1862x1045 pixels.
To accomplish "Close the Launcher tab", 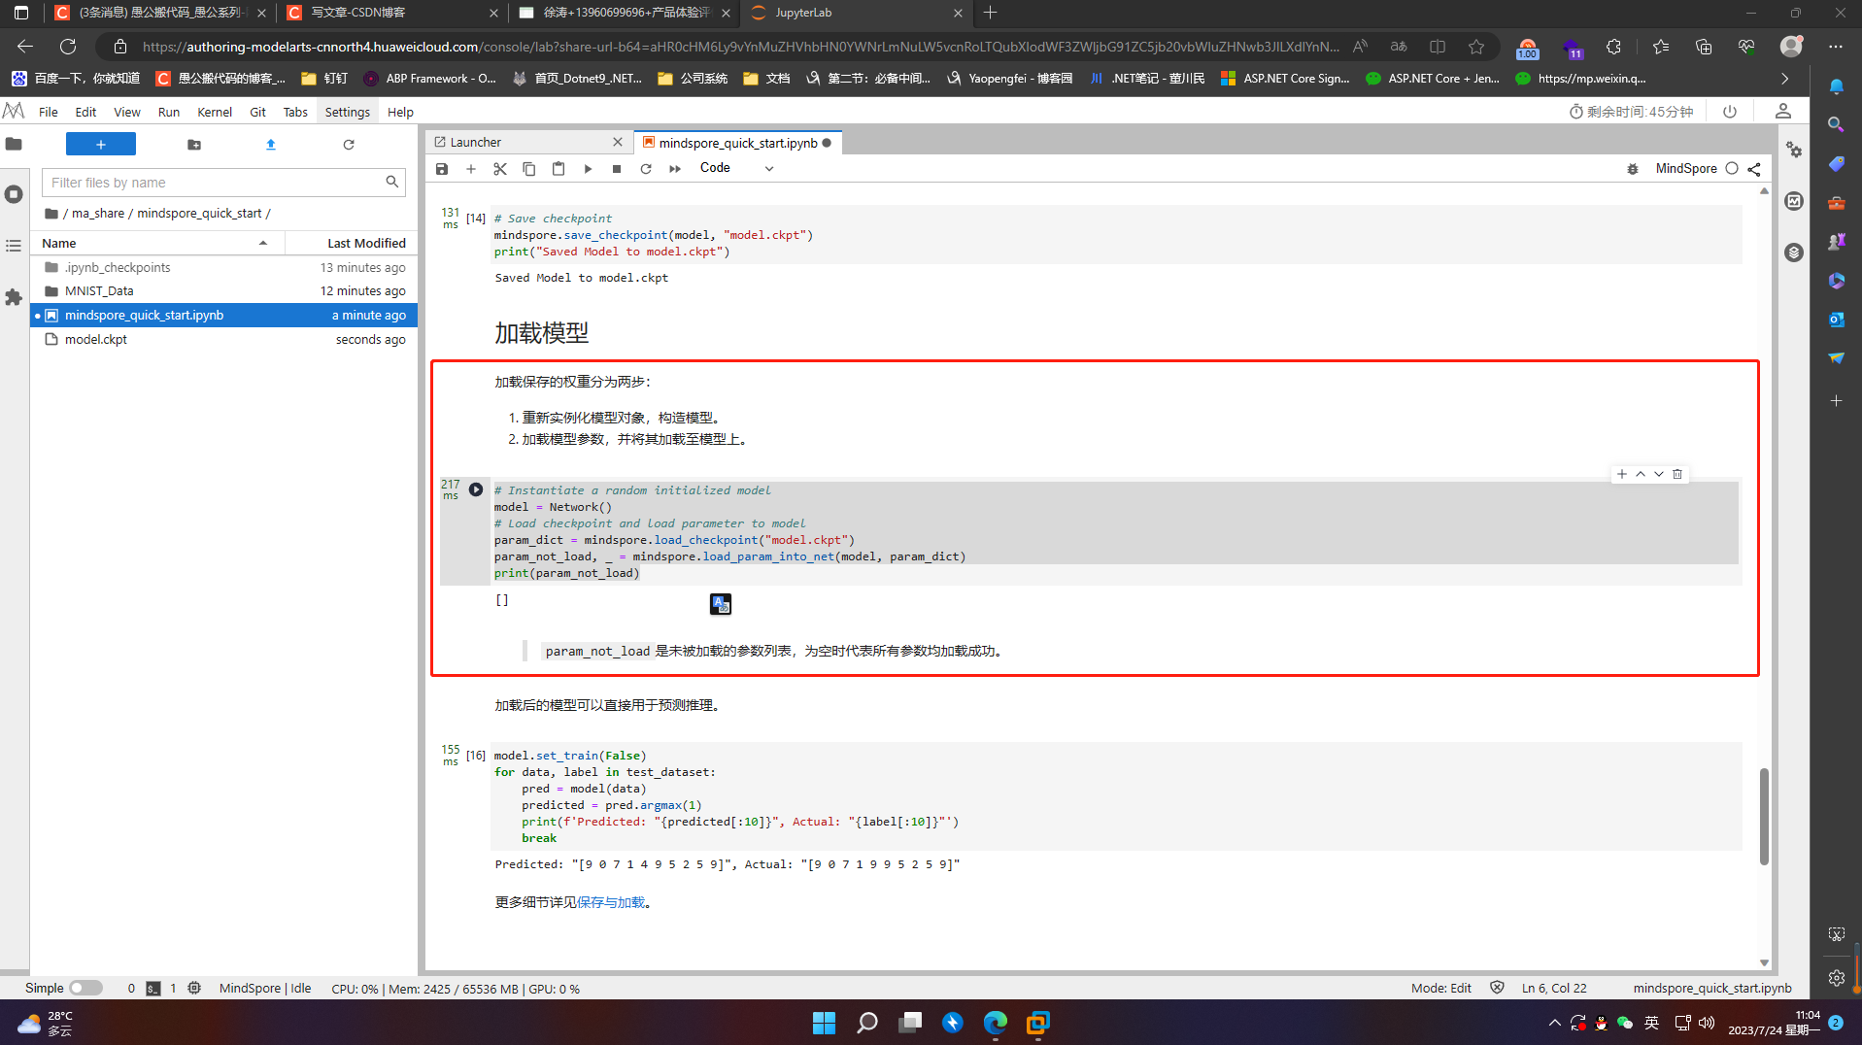I will 618,143.
